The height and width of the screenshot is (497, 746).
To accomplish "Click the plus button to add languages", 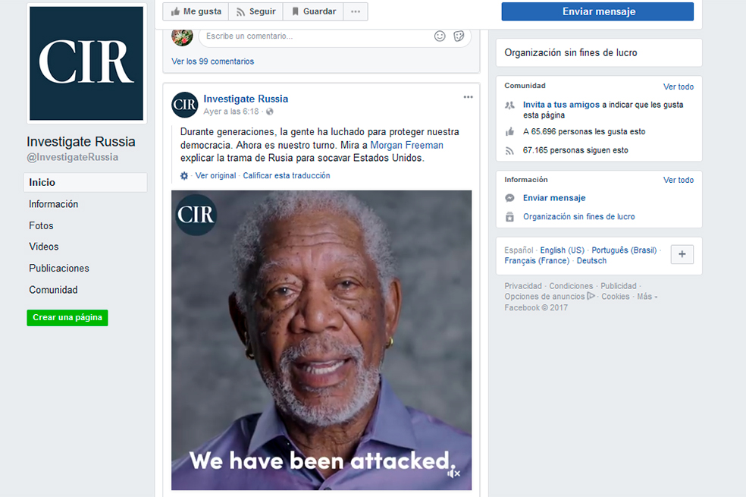I will (682, 254).
